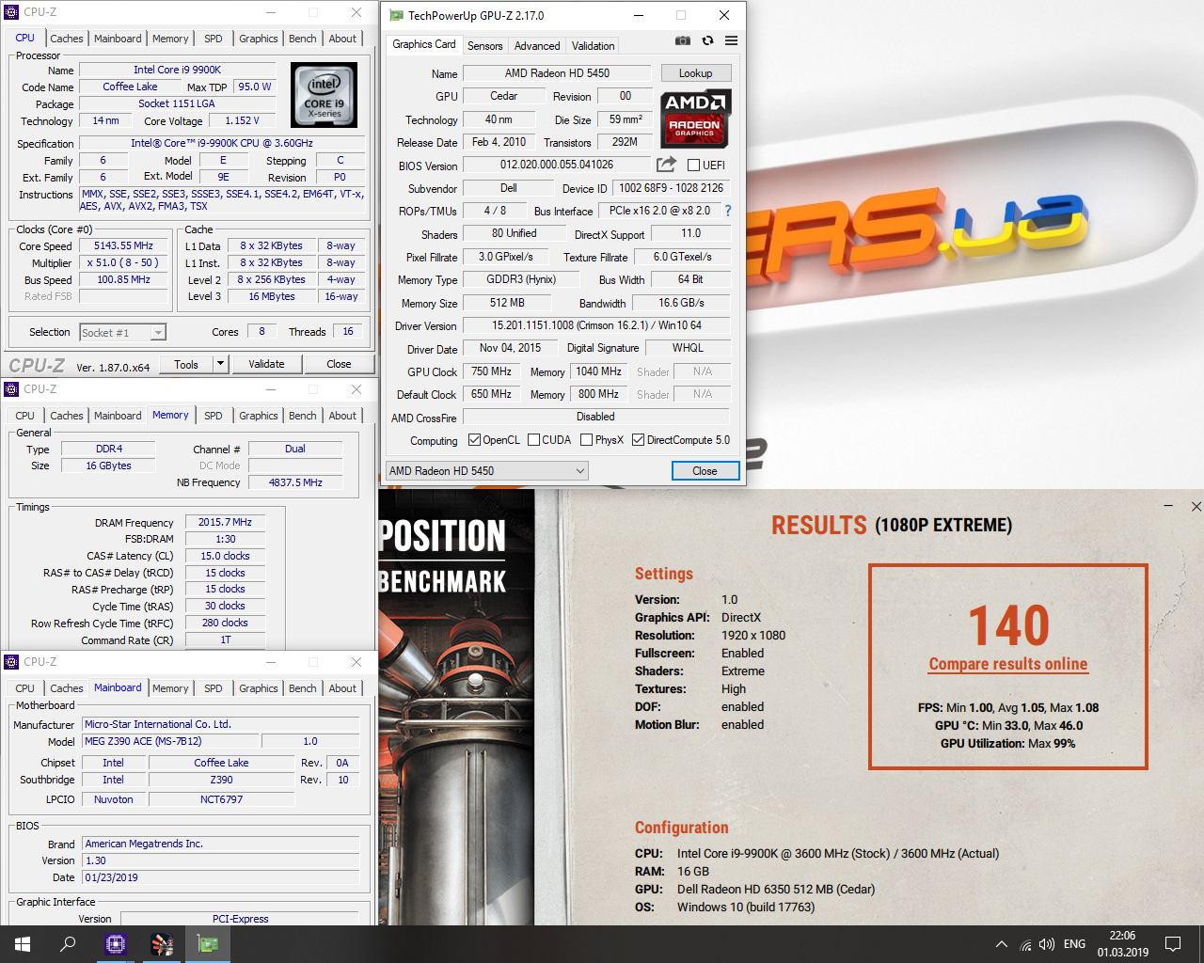The width and height of the screenshot is (1204, 963).
Task: Open Graphics tab in Mainboard CPU-Z window
Action: coord(259,688)
